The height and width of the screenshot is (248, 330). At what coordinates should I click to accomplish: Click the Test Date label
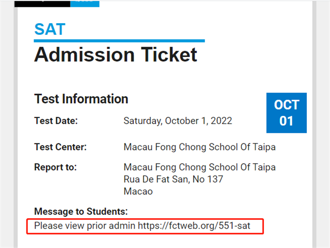click(56, 121)
